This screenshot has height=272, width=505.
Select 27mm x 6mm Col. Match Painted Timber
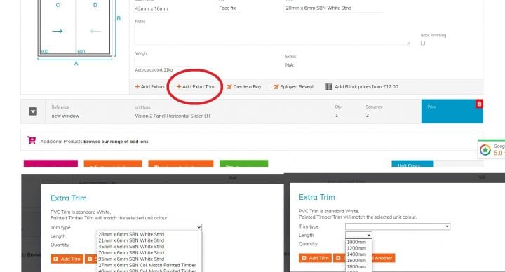[147, 265]
